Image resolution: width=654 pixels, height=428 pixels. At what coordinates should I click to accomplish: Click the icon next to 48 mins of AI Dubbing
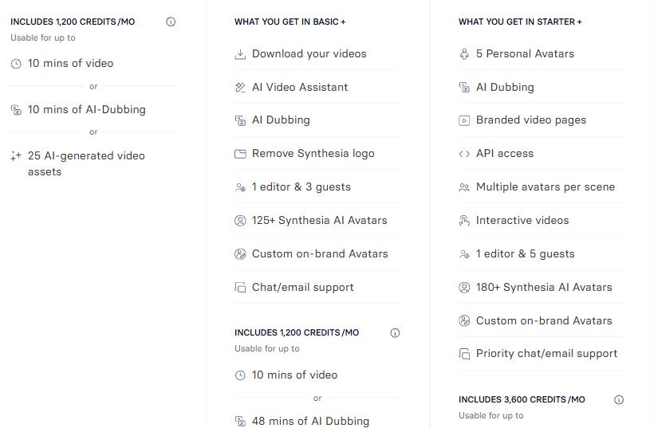[240, 422]
